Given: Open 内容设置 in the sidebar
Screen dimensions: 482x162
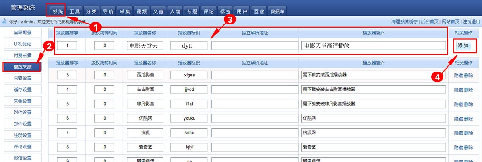Looking at the screenshot, I should (x=22, y=78).
